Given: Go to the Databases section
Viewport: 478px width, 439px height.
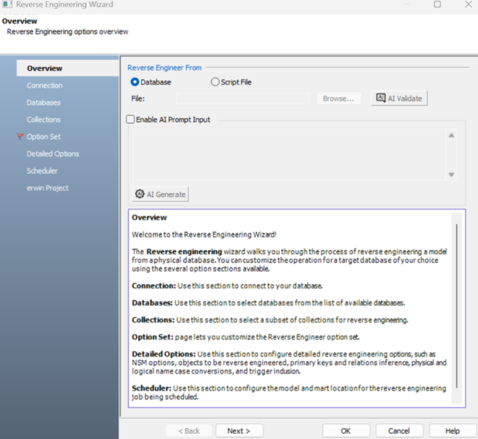Looking at the screenshot, I should click(43, 102).
